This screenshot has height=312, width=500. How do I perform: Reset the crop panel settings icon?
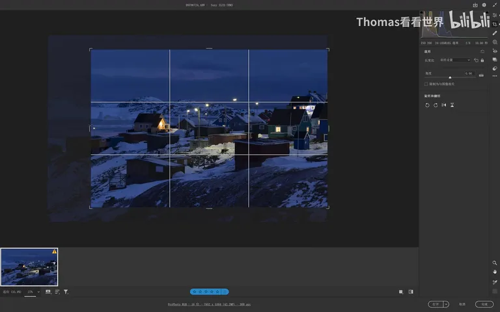click(x=482, y=51)
